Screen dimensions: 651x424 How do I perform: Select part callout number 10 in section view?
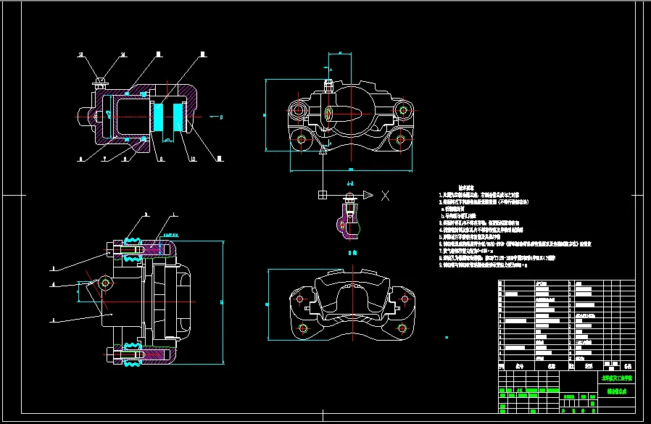point(193,159)
